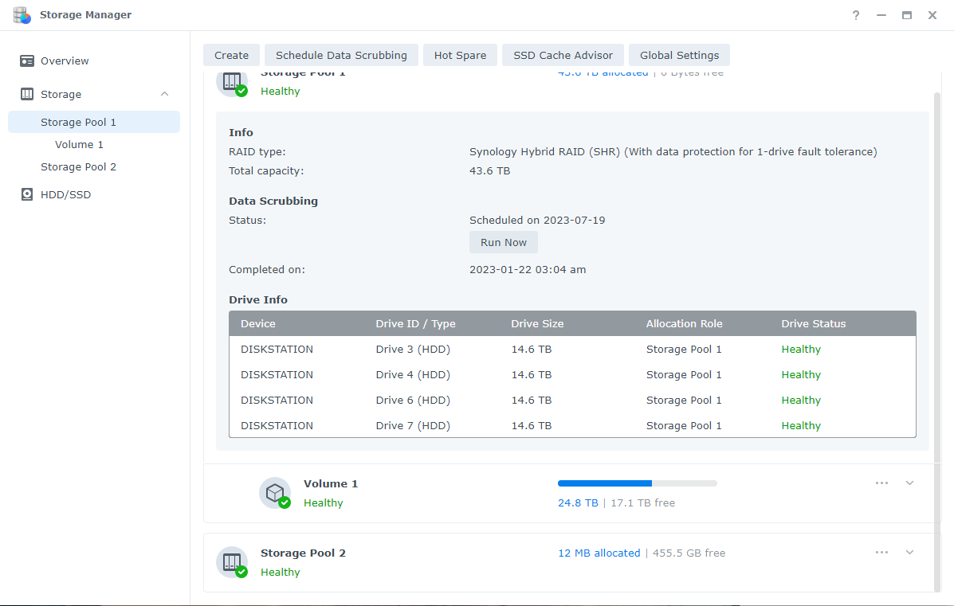The image size is (954, 606).
Task: Click the Drive Info section heading
Action: pos(258,300)
